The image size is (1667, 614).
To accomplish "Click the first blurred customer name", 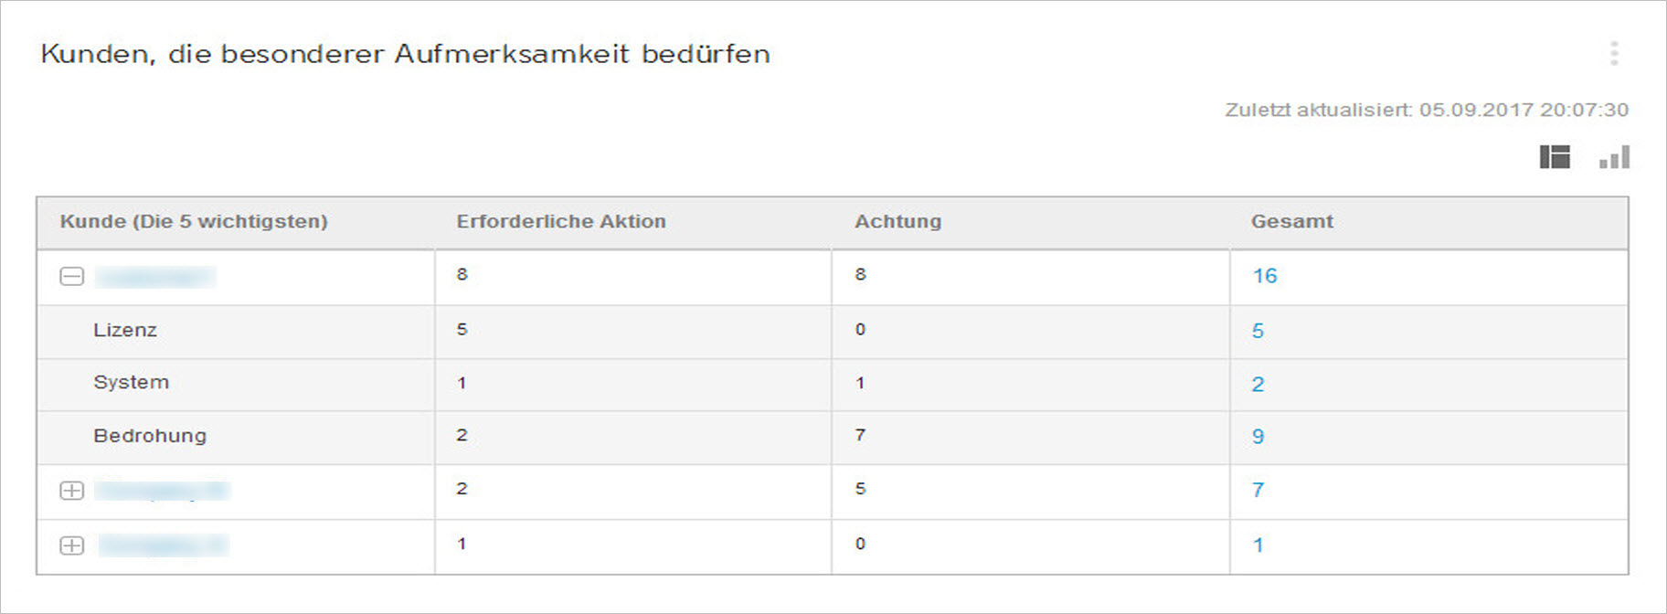I will coord(155,277).
